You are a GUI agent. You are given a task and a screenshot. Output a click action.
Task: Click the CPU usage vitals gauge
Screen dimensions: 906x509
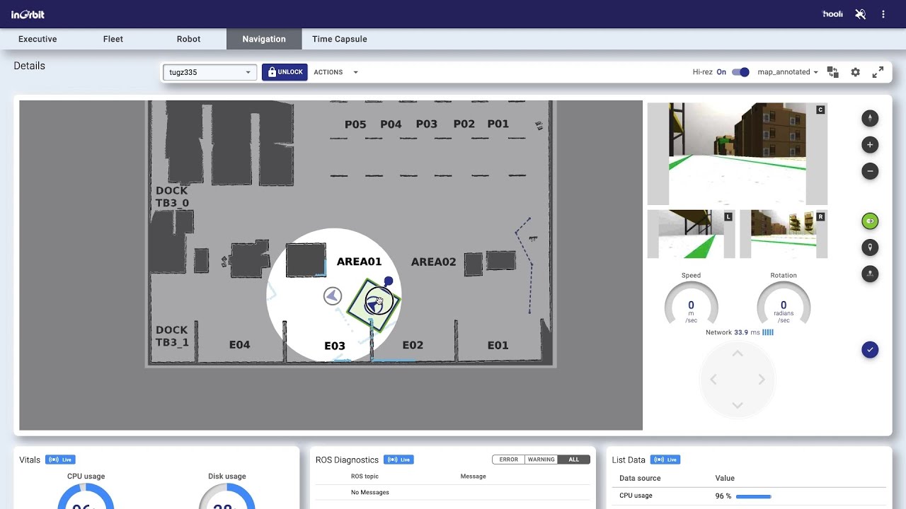click(86, 496)
